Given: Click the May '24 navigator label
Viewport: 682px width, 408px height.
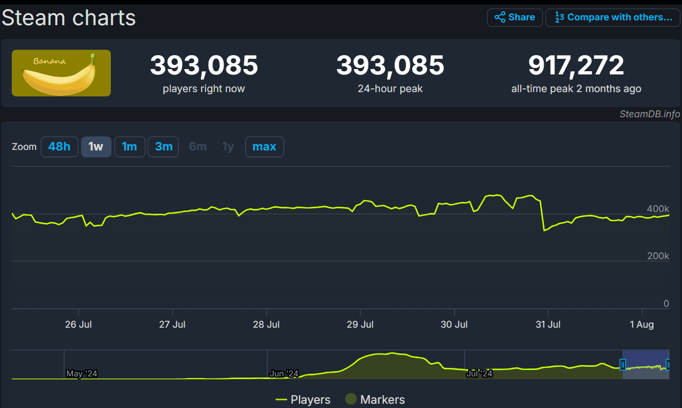Looking at the screenshot, I should (x=82, y=374).
